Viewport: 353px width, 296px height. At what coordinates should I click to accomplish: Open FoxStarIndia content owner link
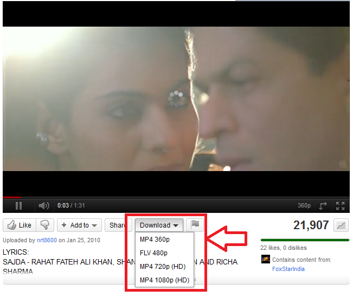pos(288,269)
